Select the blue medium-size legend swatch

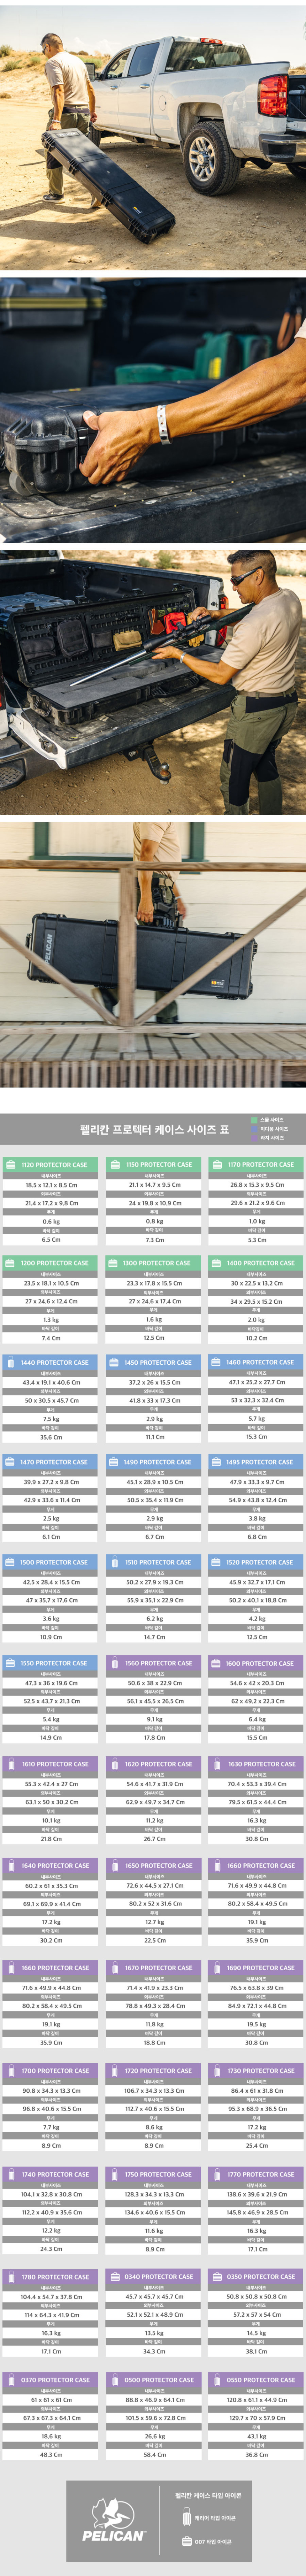coord(253,1129)
